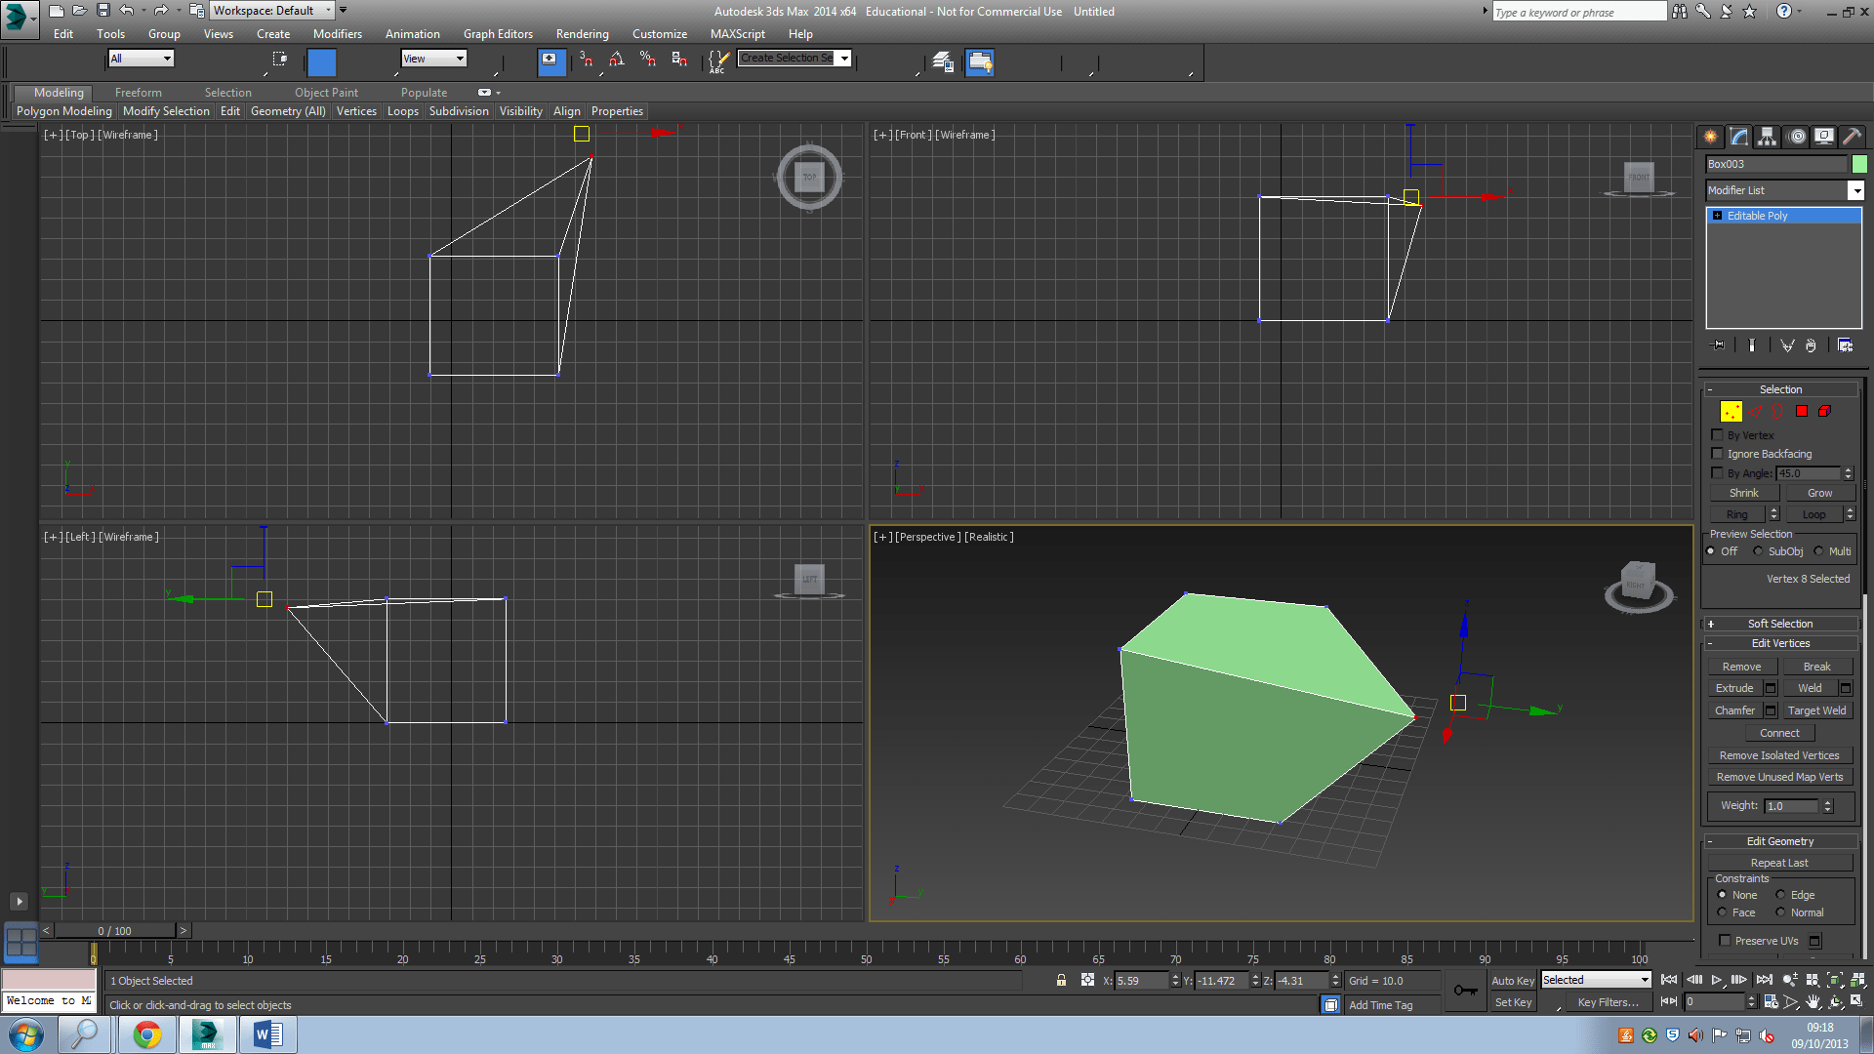The height and width of the screenshot is (1054, 1874).
Task: Enable Ignore Backfacing checkbox
Action: (x=1718, y=454)
